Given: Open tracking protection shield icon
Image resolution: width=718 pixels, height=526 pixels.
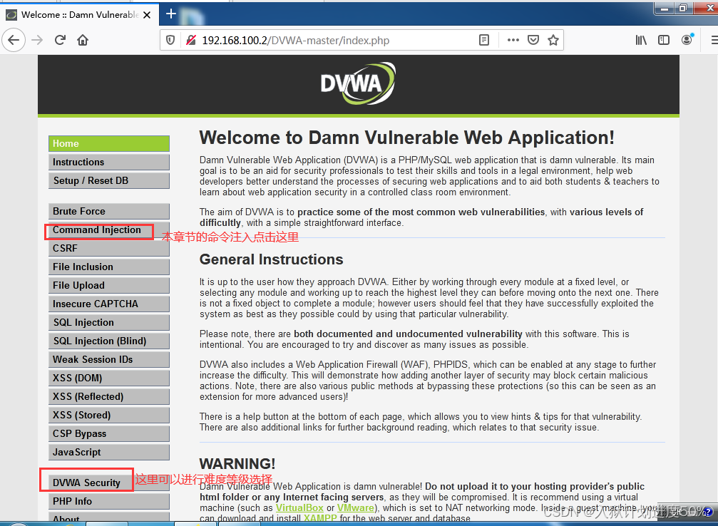Looking at the screenshot, I should [170, 41].
